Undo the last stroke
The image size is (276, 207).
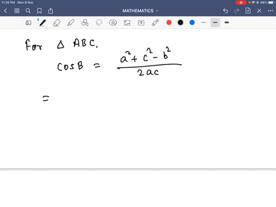[x=225, y=11]
